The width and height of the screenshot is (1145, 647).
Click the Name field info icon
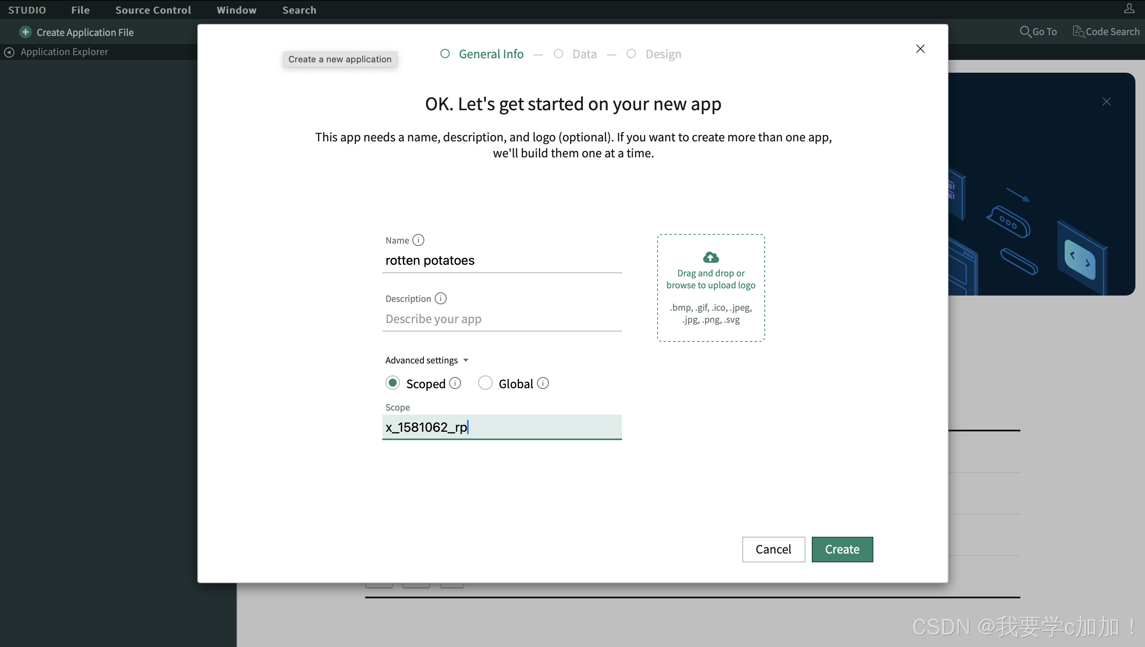pos(418,240)
